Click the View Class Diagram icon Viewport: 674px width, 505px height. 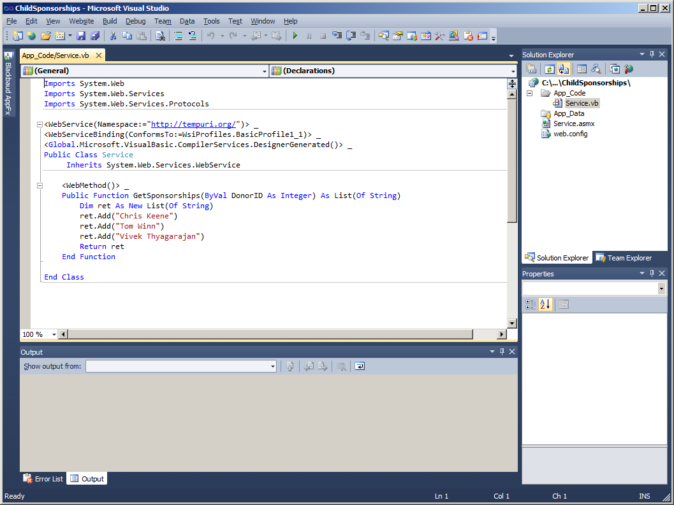pos(596,69)
